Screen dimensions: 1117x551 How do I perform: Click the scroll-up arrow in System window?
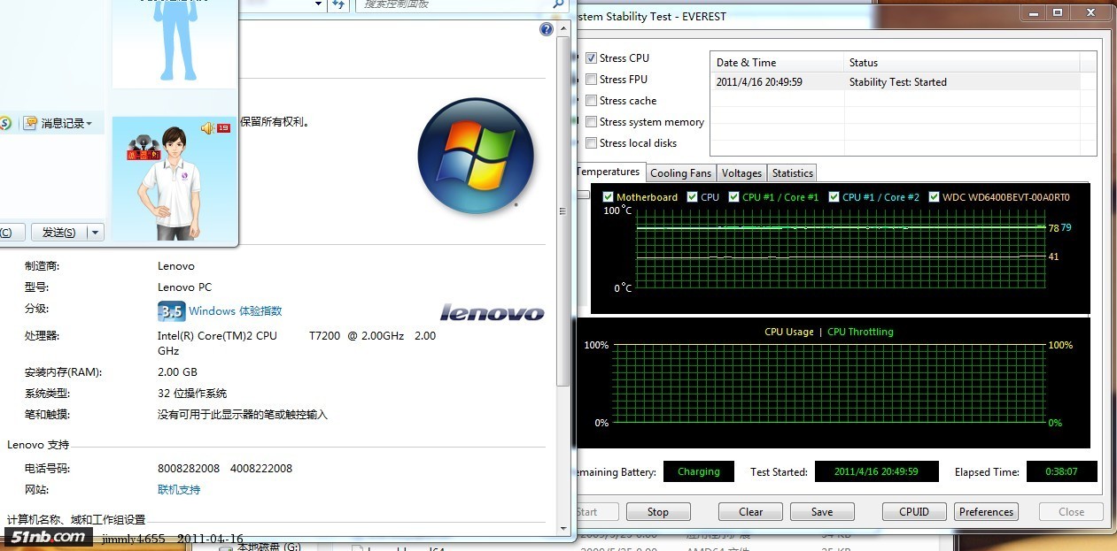562,29
